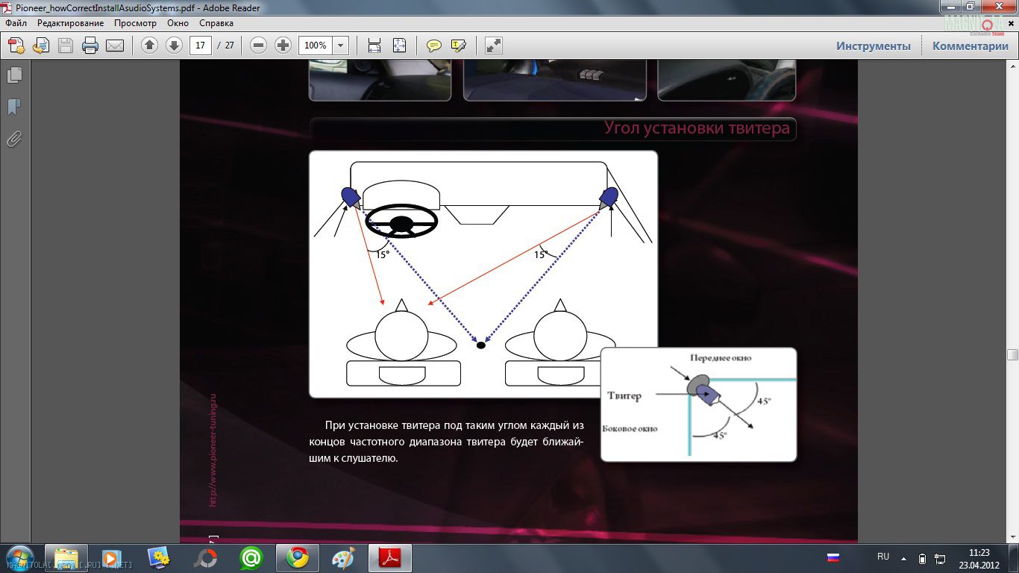
Task: Click the vertical scrollbar thumb
Action: coord(1012,355)
